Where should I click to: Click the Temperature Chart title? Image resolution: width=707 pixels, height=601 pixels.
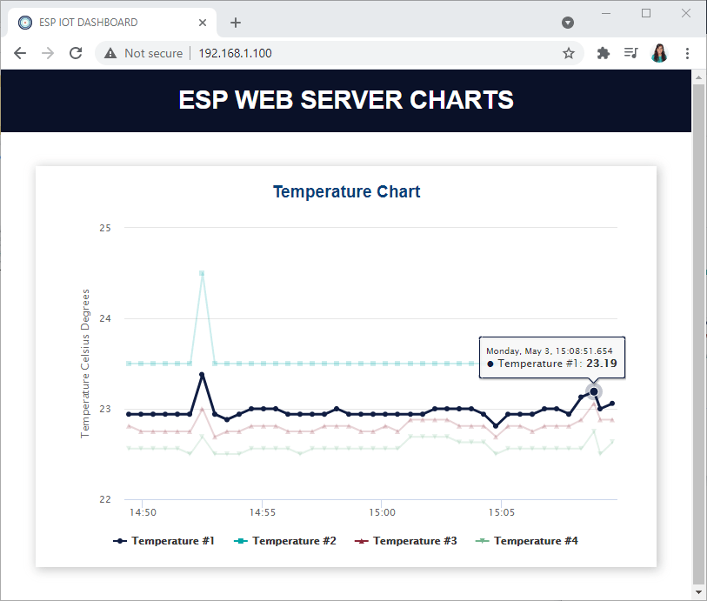[346, 191]
